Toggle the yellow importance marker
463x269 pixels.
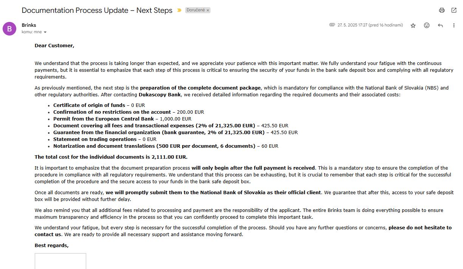point(179,10)
